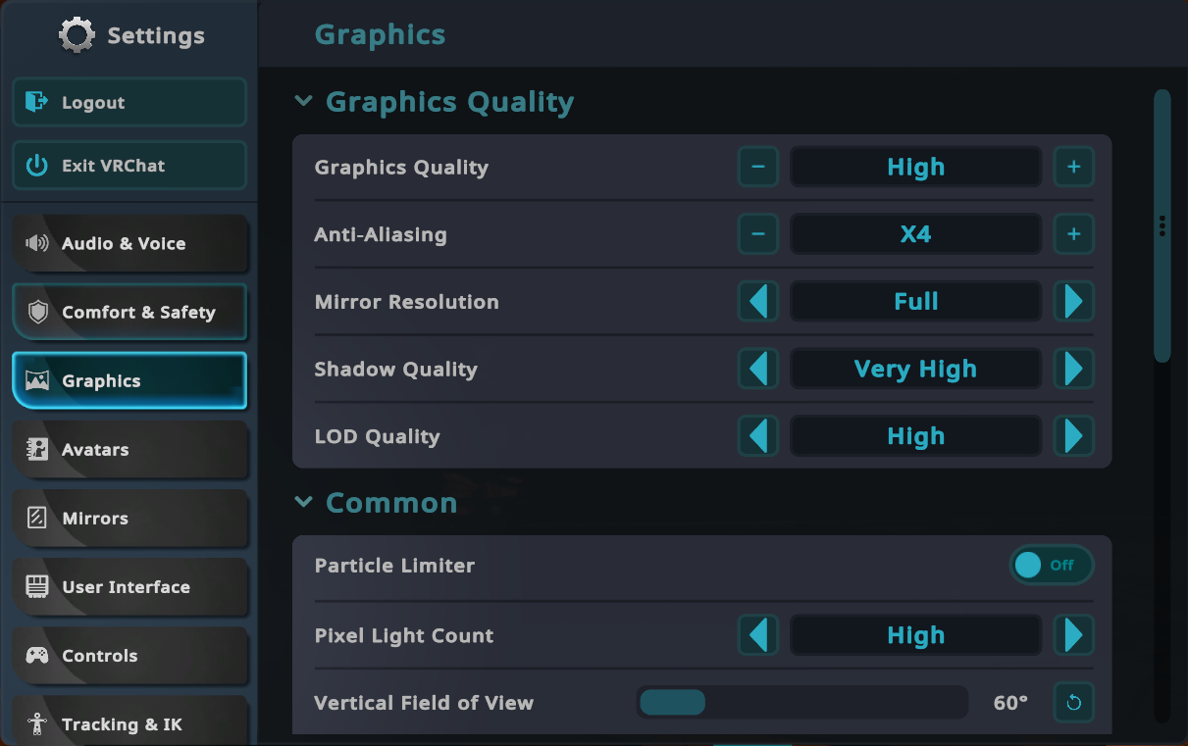Viewport: 1188px width, 746px height.
Task: Open Comfort & Safety settings
Action: [129, 313]
